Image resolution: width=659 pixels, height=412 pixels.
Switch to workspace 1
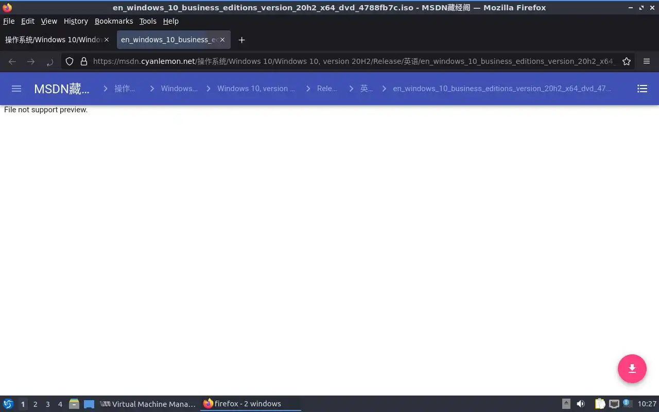pos(23,404)
